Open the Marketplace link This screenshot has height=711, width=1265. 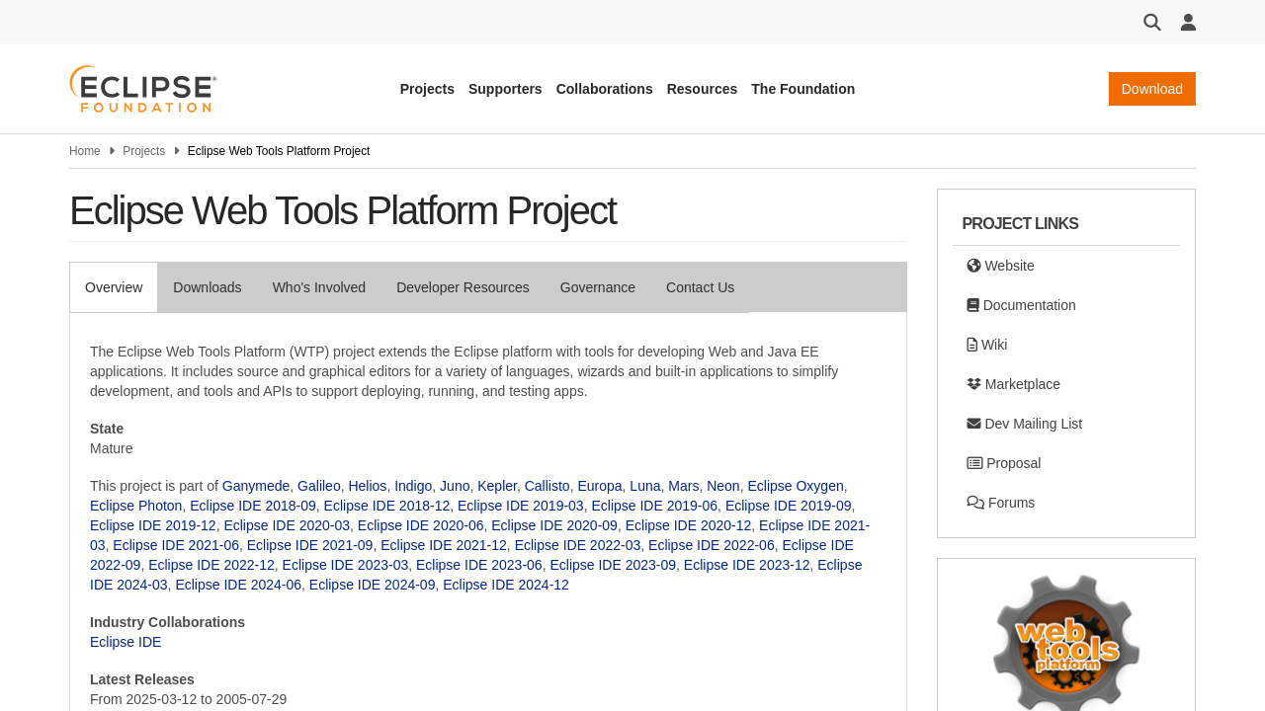[1013, 384]
